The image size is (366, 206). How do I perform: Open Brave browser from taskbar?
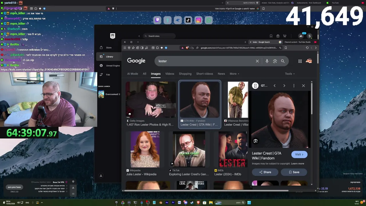tap(198, 203)
